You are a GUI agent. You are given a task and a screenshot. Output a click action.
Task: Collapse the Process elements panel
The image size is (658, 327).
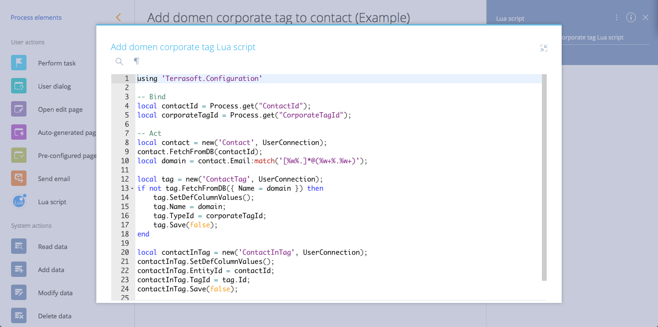pos(118,17)
